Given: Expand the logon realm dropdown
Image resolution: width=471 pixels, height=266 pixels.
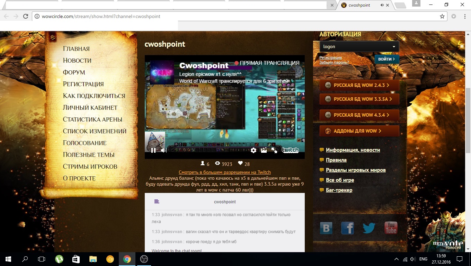Looking at the screenshot, I should click(x=359, y=47).
